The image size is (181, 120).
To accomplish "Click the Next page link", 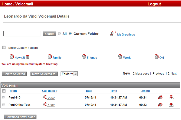I will pos(174,74).
